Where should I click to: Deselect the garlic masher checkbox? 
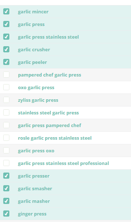(x=6, y=201)
